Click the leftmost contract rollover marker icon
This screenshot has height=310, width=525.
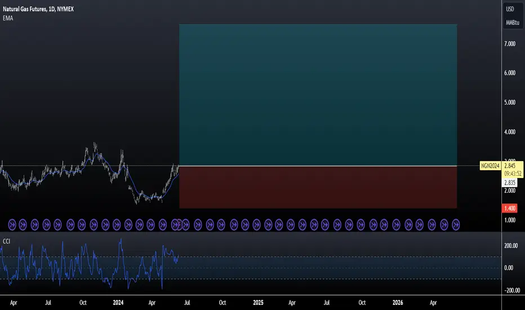[x=12, y=224]
